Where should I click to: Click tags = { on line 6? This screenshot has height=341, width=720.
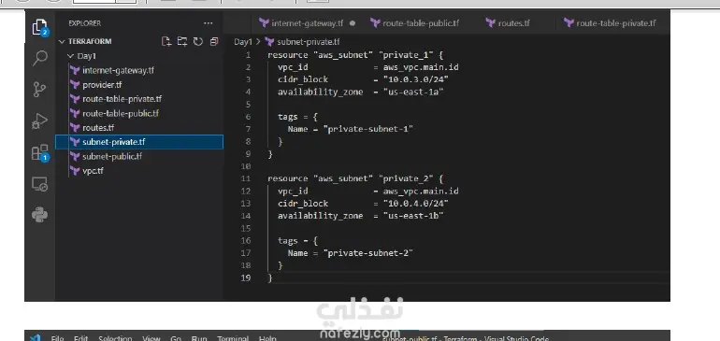(x=297, y=117)
